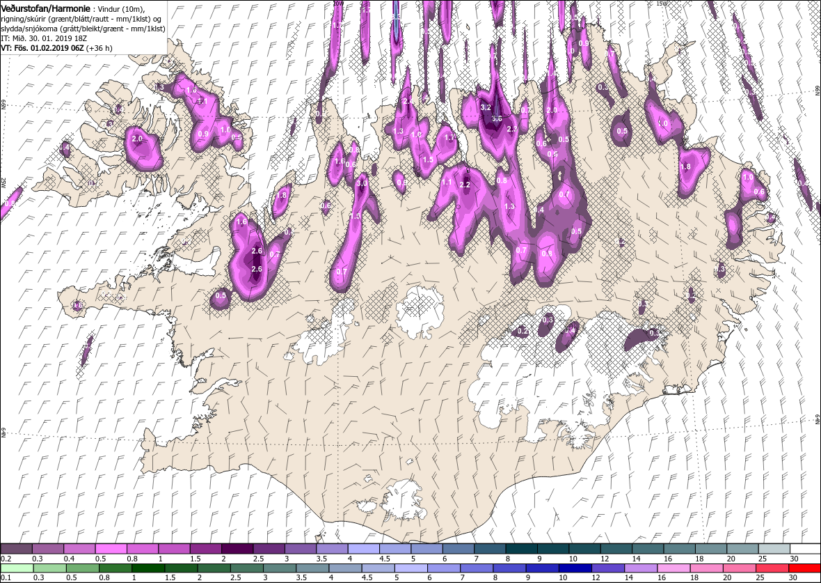Click the 30 label in the lower legend row
This screenshot has width=821, height=583.
792,577
